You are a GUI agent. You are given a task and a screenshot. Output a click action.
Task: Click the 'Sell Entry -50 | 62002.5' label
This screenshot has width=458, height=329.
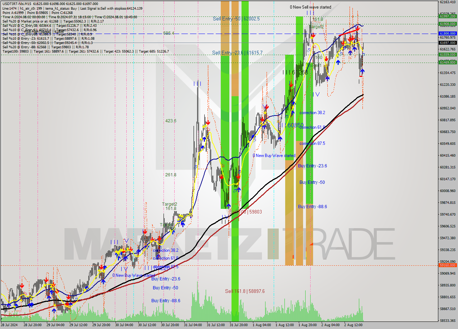[x=236, y=19]
